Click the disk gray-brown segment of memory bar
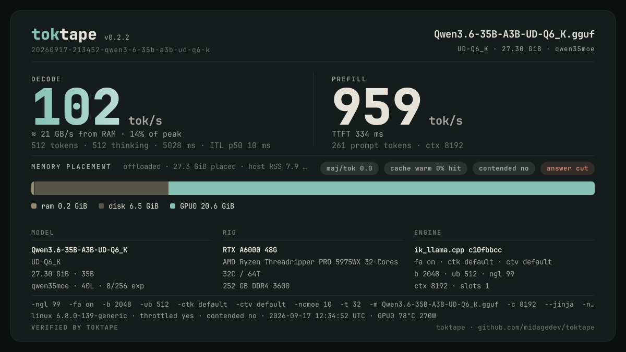 click(102, 188)
